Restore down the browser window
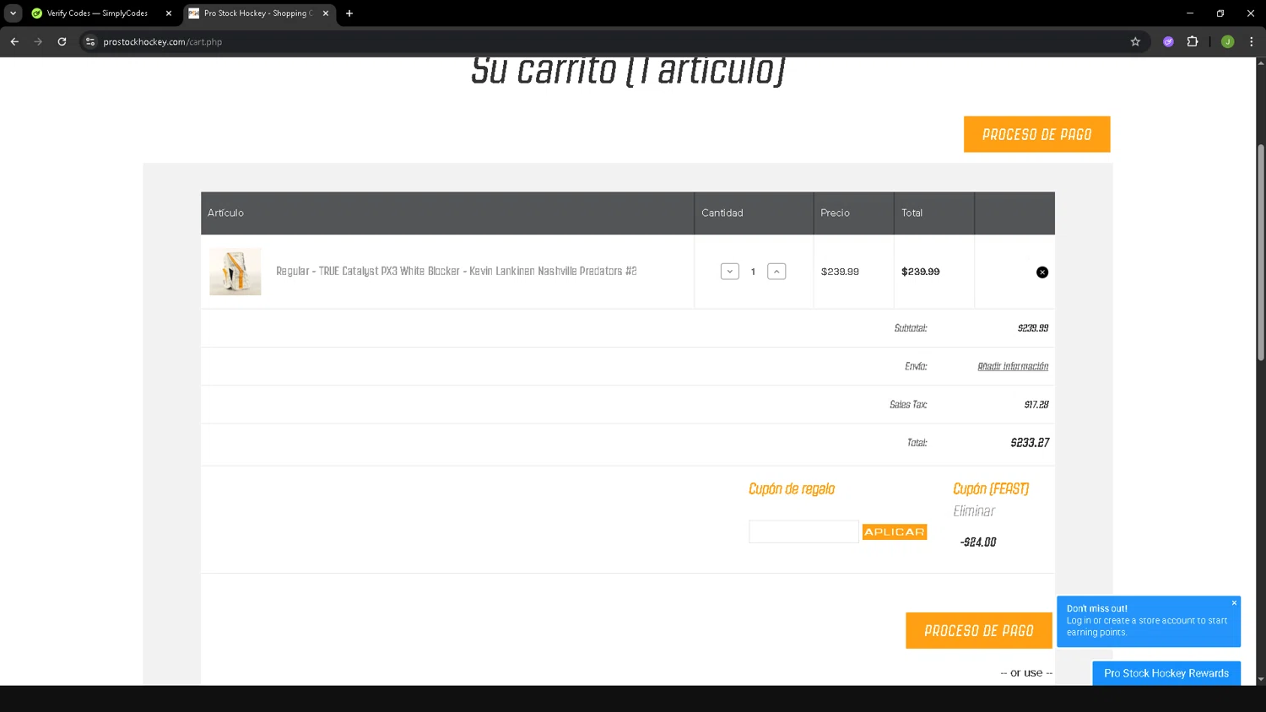Screen dimensions: 1266x712 1220,13
